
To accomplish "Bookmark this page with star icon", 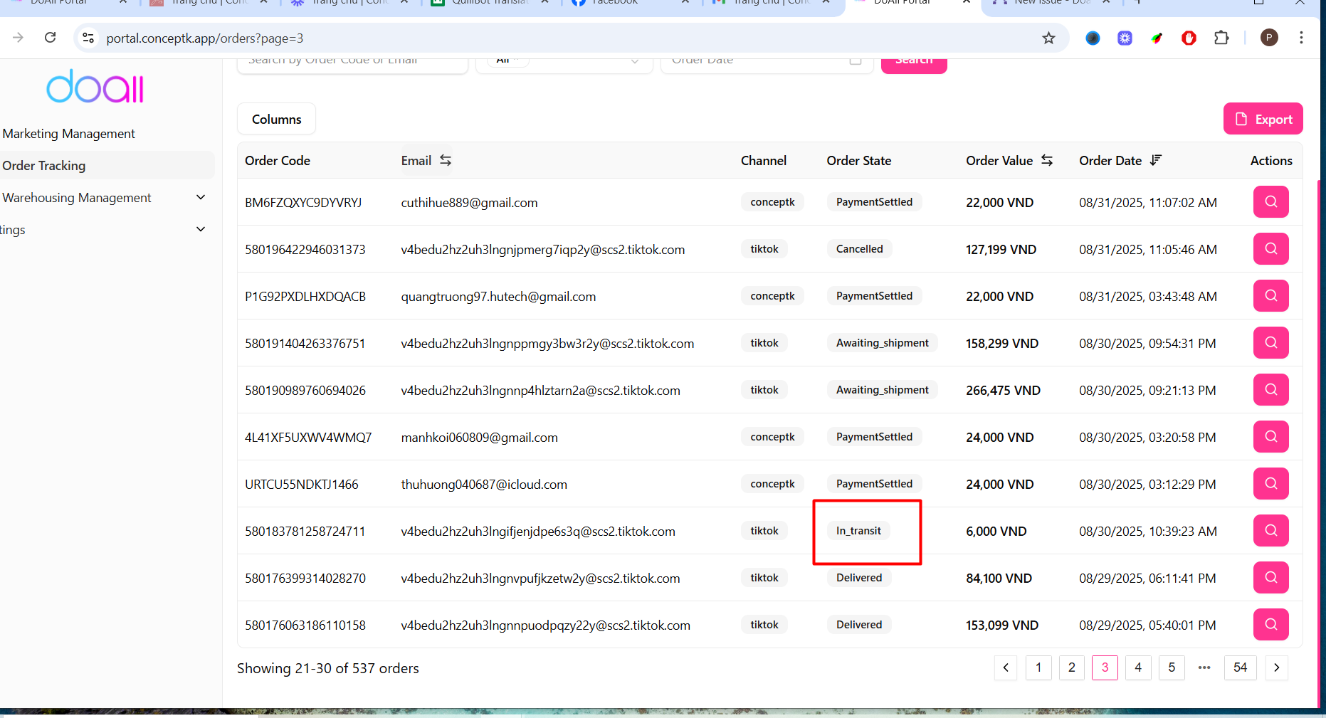I will [x=1048, y=38].
